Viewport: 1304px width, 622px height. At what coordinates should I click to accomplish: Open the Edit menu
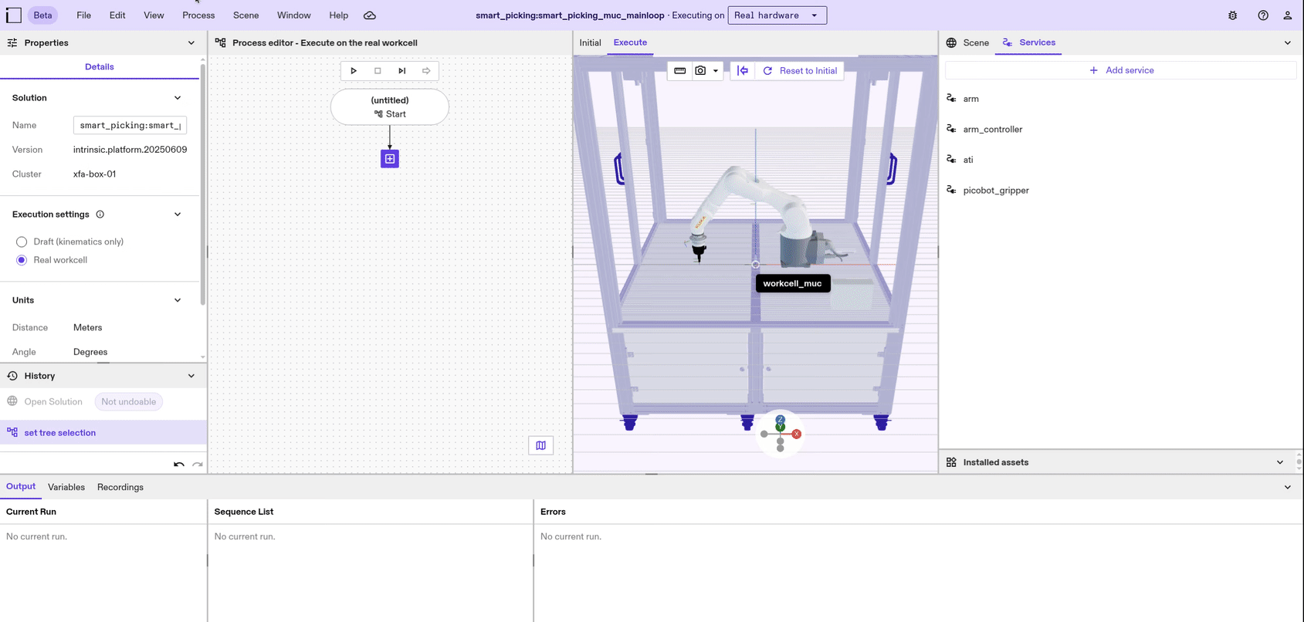[x=117, y=15]
